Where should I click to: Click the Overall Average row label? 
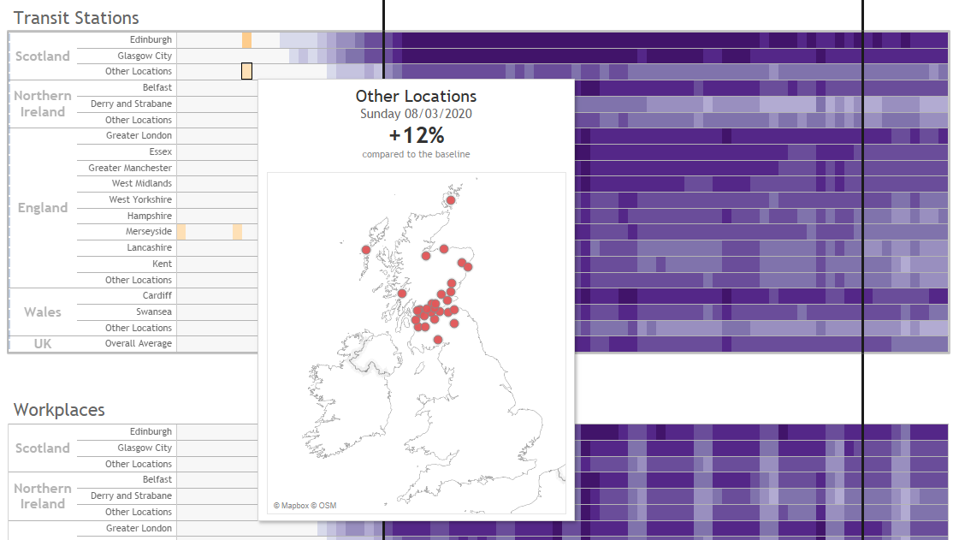pyautogui.click(x=139, y=343)
